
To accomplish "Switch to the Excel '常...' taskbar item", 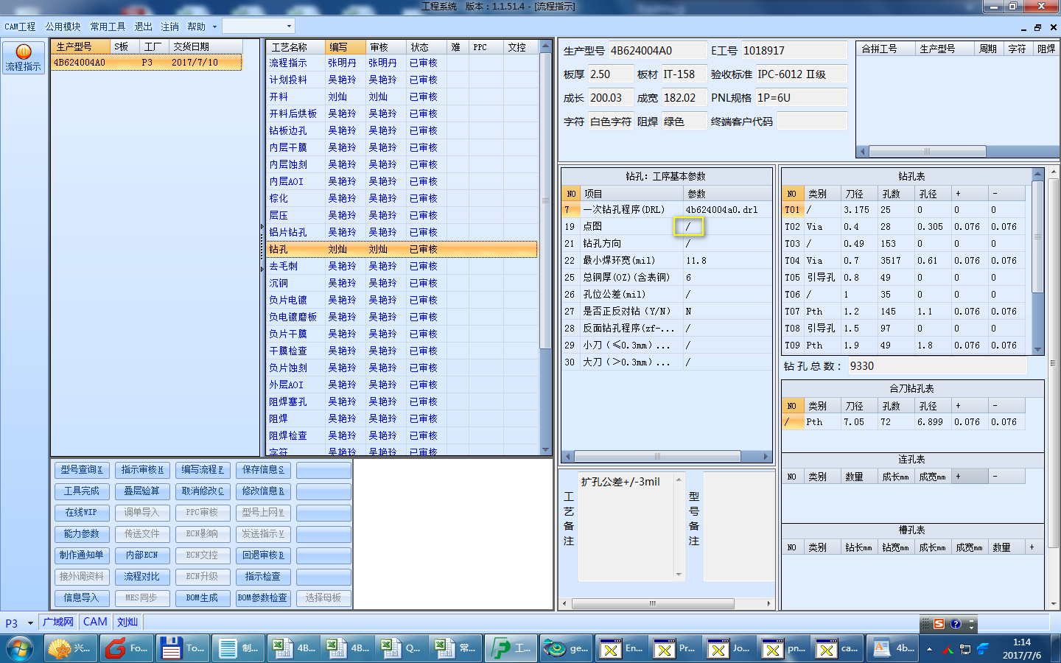I will [457, 648].
